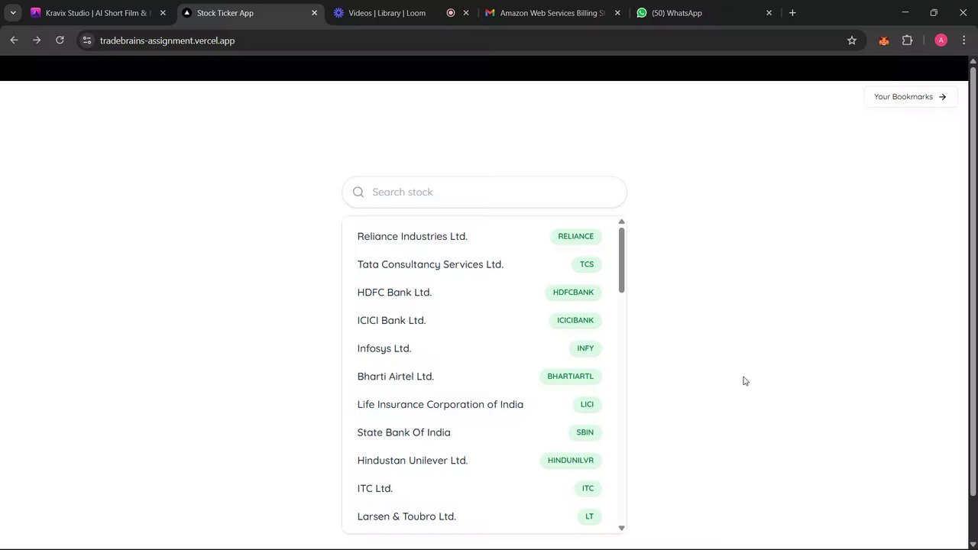Click the page vertical scrollbar thumb
The image size is (978, 550).
[x=973, y=281]
